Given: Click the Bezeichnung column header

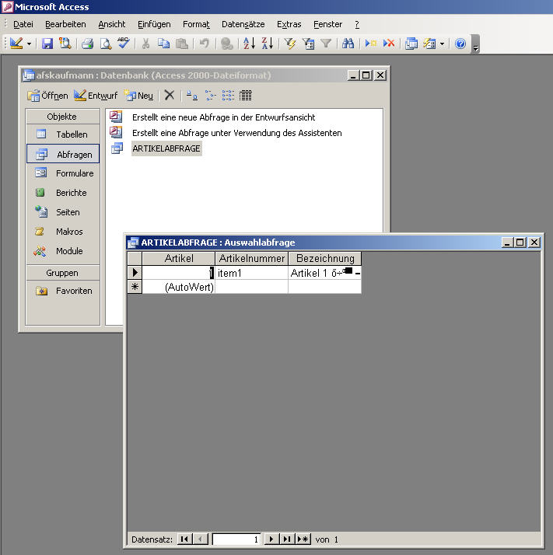Looking at the screenshot, I should 325,258.
